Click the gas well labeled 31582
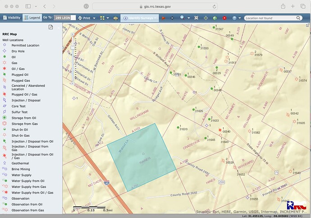The width and height of the screenshot is (311, 218). pyautogui.click(x=250, y=131)
